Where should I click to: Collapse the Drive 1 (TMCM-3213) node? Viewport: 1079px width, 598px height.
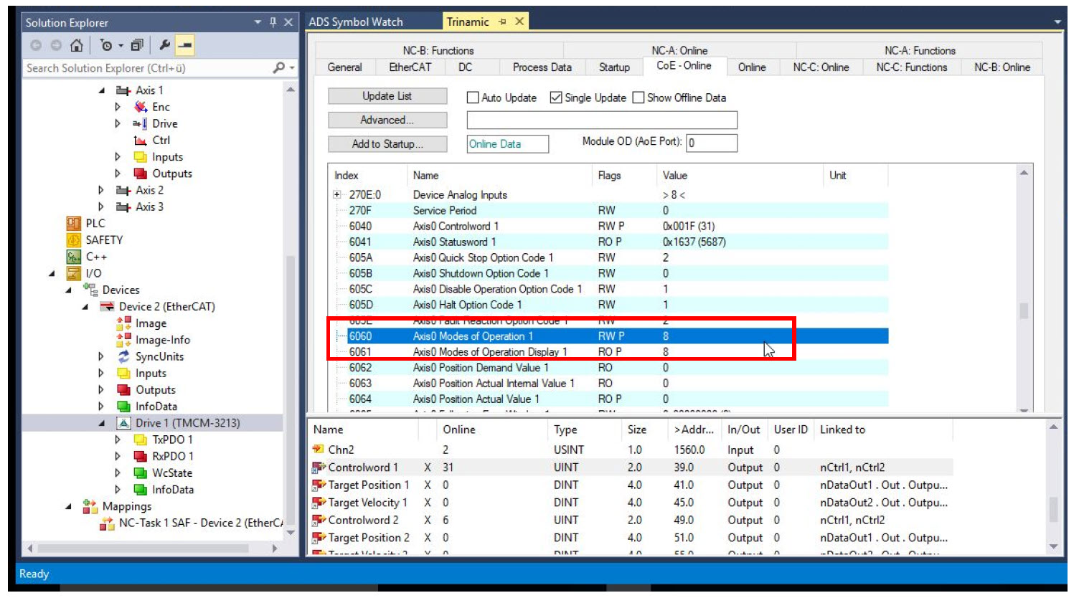pyautogui.click(x=101, y=423)
